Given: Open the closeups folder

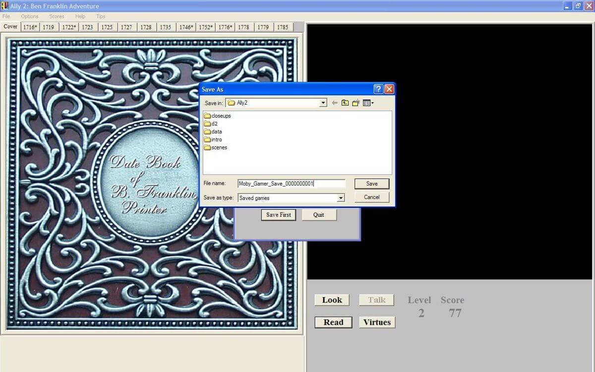Looking at the screenshot, I should click(x=217, y=116).
